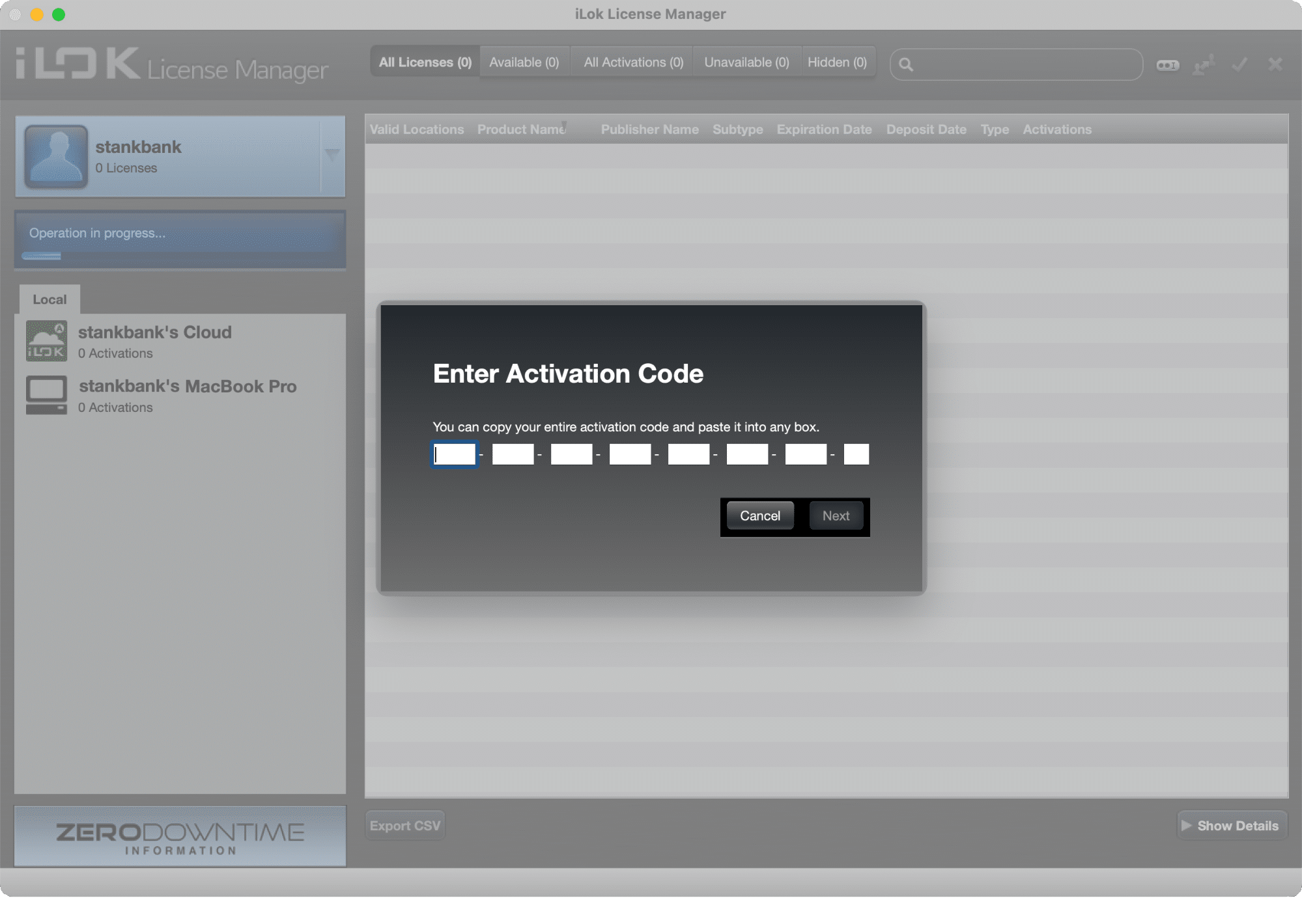Select the stankbank's MacBook Pro computer icon
This screenshot has width=1302, height=898.
coord(46,394)
